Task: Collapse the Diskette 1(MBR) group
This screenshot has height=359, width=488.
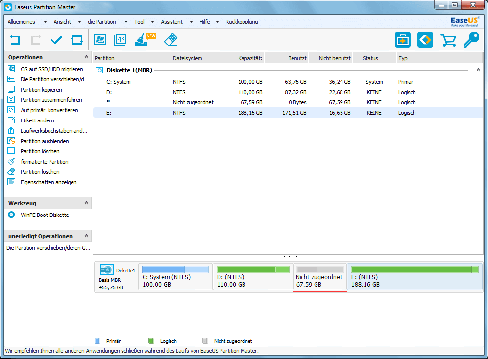Action: tap(478, 70)
